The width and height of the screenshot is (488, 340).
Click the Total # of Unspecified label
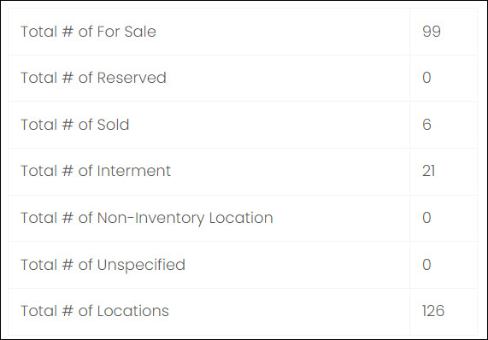tap(103, 265)
